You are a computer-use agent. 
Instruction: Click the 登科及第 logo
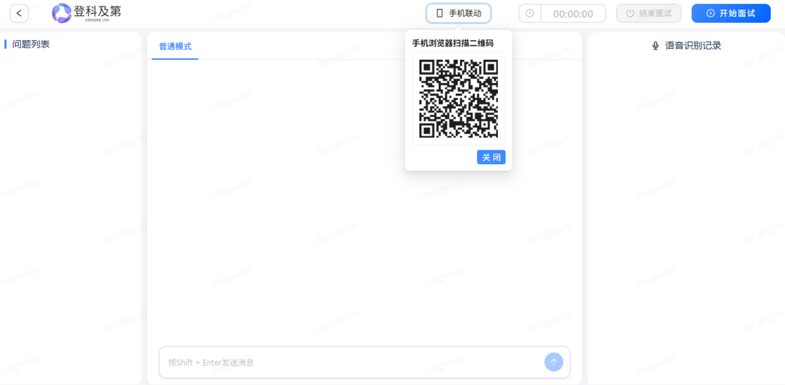point(86,13)
